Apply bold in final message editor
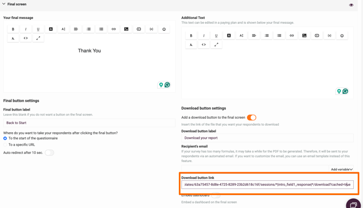The width and height of the screenshot is (363, 208). (x=13, y=29)
